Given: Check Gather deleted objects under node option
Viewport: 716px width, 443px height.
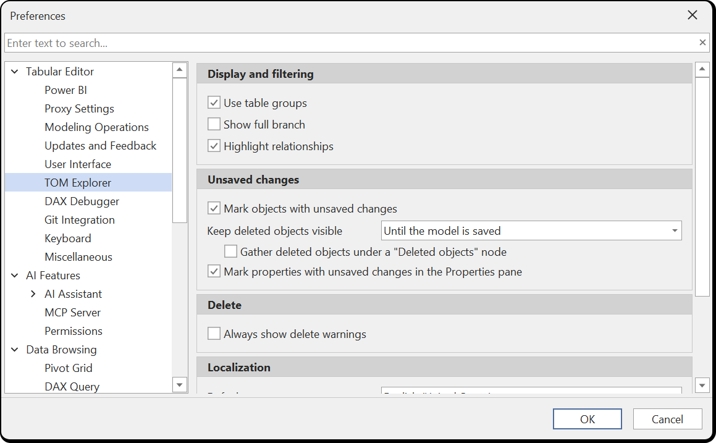Looking at the screenshot, I should (x=230, y=251).
